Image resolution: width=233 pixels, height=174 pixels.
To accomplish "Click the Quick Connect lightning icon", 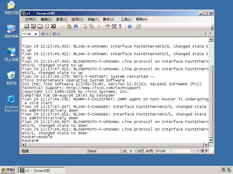I will [x=33, y=26].
